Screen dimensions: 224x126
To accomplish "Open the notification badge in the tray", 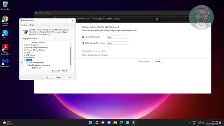I will click(220, 123).
